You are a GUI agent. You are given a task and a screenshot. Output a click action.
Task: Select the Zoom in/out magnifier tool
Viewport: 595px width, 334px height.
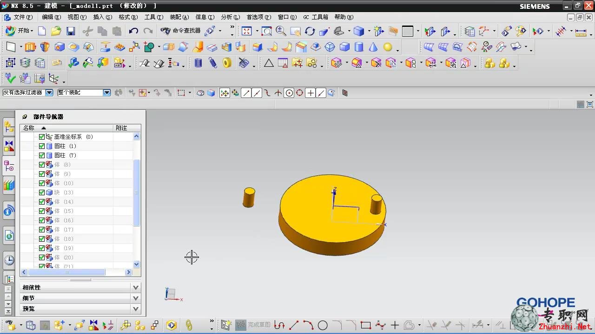(x=281, y=31)
